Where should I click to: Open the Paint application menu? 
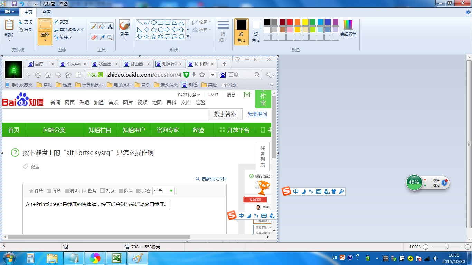point(10,11)
